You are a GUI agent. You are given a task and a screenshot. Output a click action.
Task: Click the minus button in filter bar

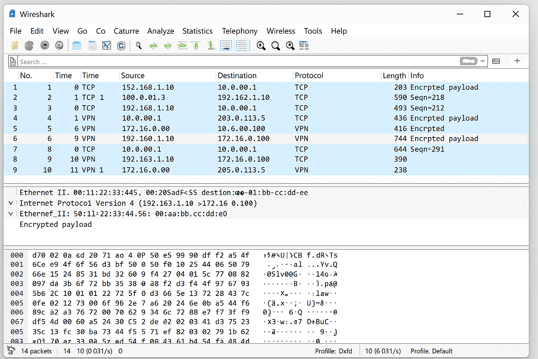[482, 61]
